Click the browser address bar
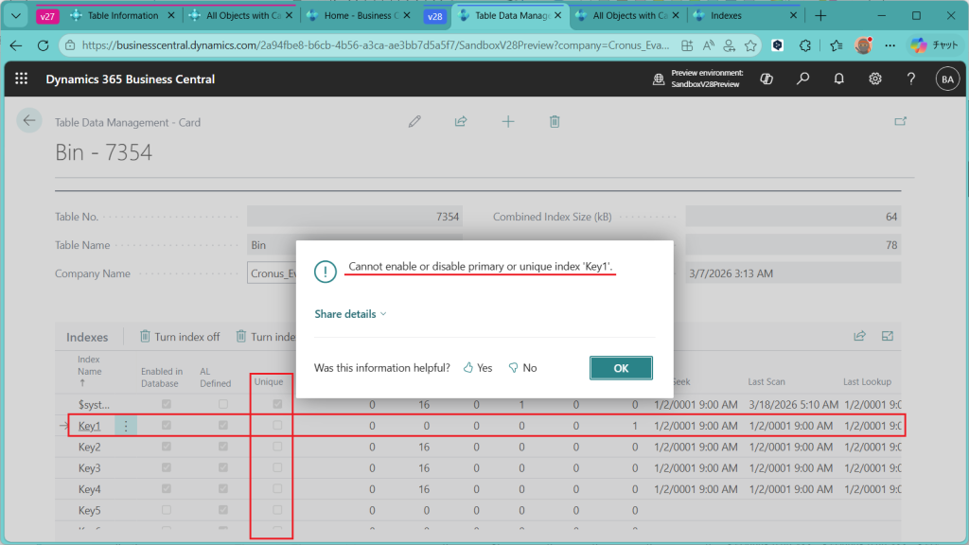 tap(379, 45)
